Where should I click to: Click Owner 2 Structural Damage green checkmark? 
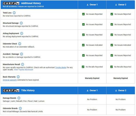pyautogui.click(x=112, y=24)
